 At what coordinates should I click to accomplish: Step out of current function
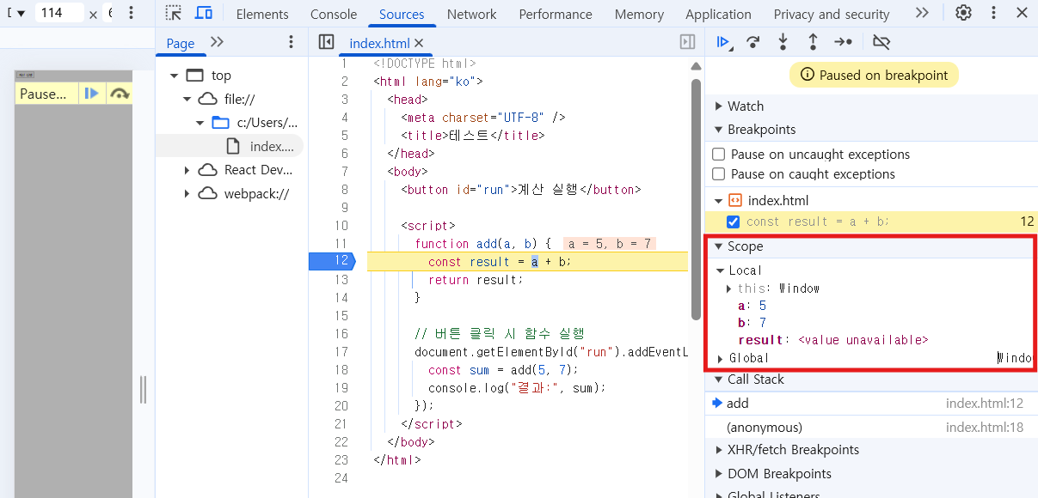[813, 41]
